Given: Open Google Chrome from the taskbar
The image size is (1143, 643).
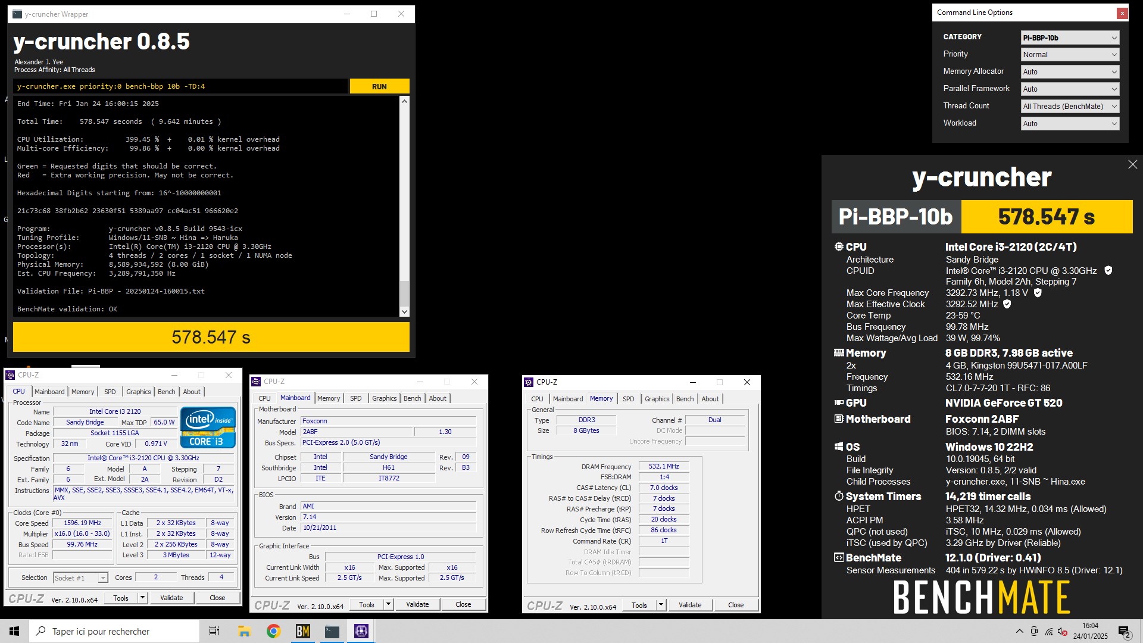Looking at the screenshot, I should point(273,631).
